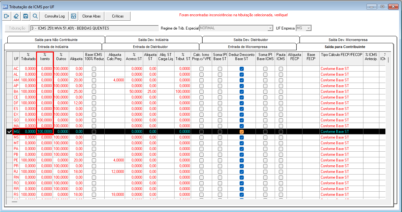Click the tributação description field
The width and height of the screenshot is (402, 212).
pyautogui.click(x=94, y=28)
